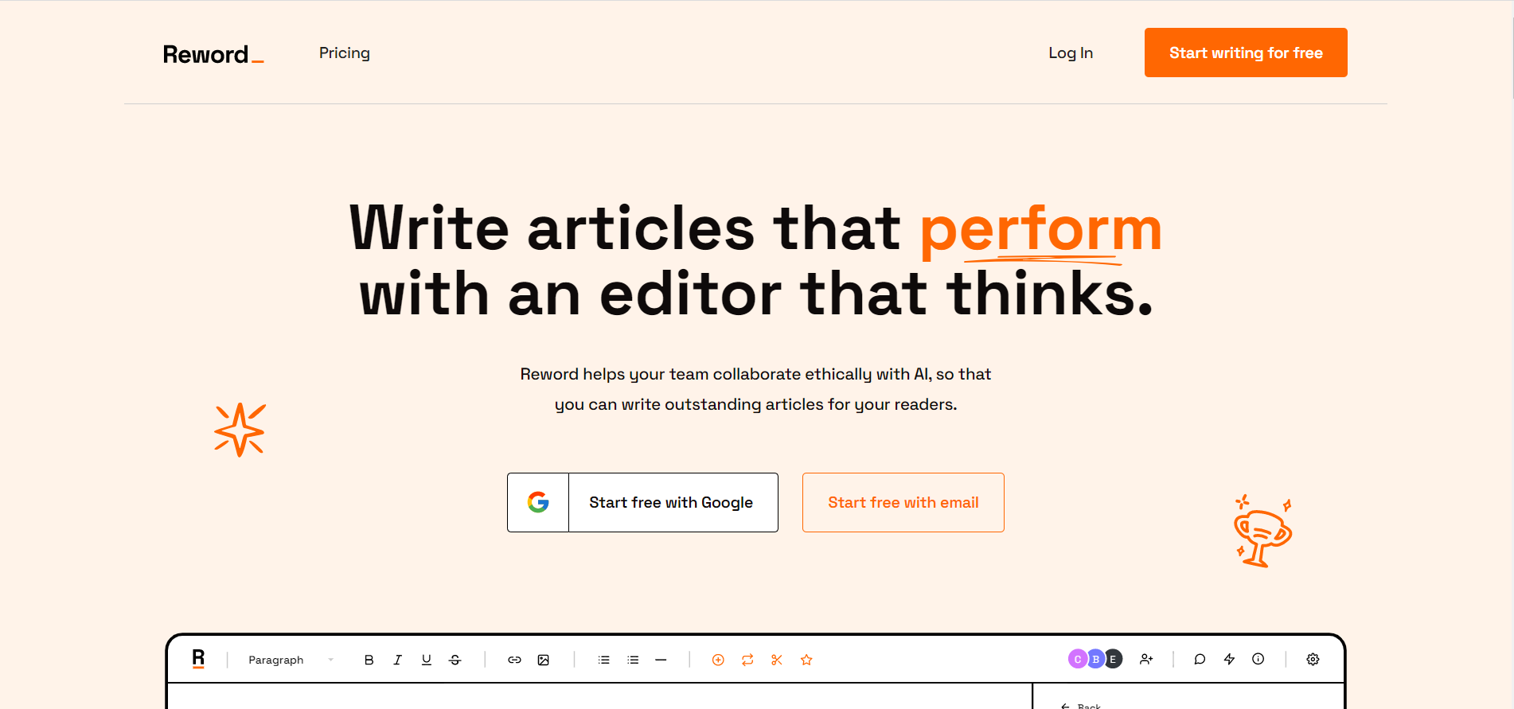Open editor settings gear icon
Viewport: 1514px width, 709px height.
point(1313,659)
